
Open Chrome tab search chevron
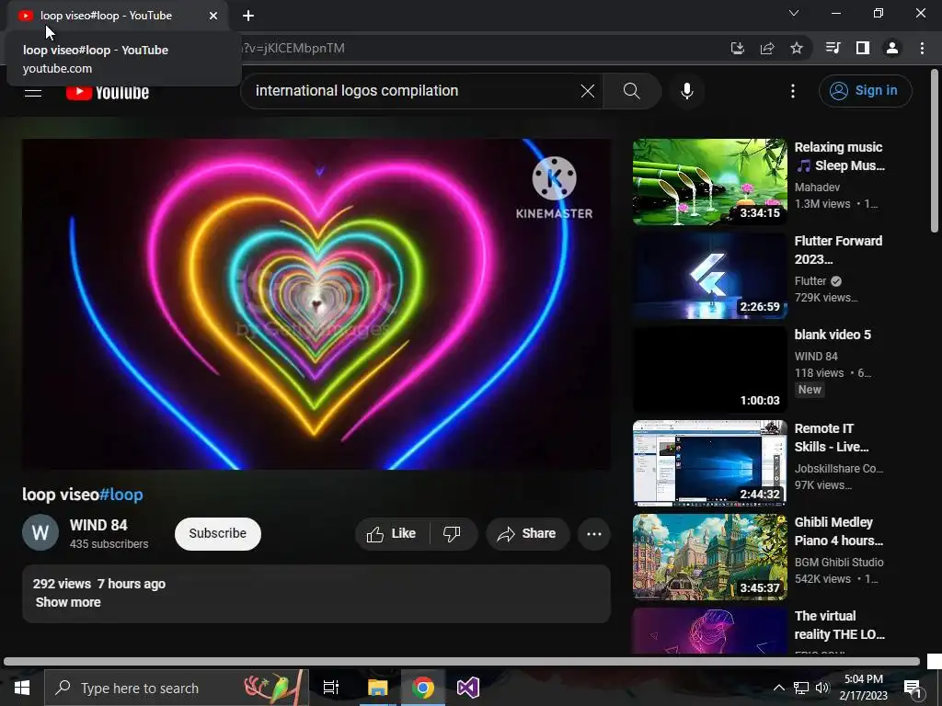(794, 13)
